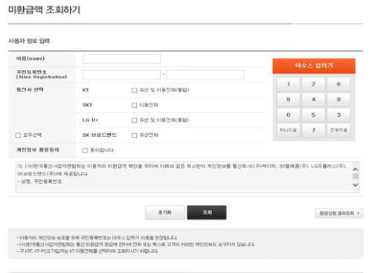
Task: Click the SK 브로드밴드 carrier name
Action: pos(100,135)
